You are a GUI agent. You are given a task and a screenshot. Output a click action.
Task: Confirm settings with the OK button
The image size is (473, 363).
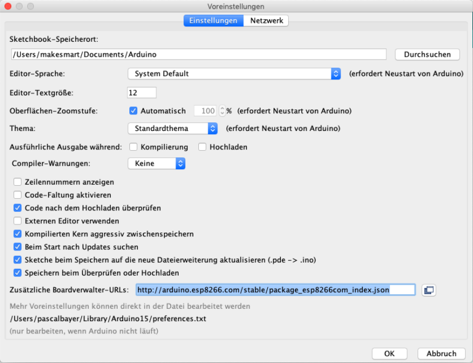(x=389, y=353)
